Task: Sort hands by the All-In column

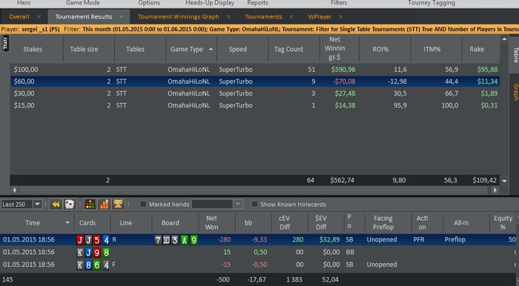Action: pyautogui.click(x=461, y=222)
